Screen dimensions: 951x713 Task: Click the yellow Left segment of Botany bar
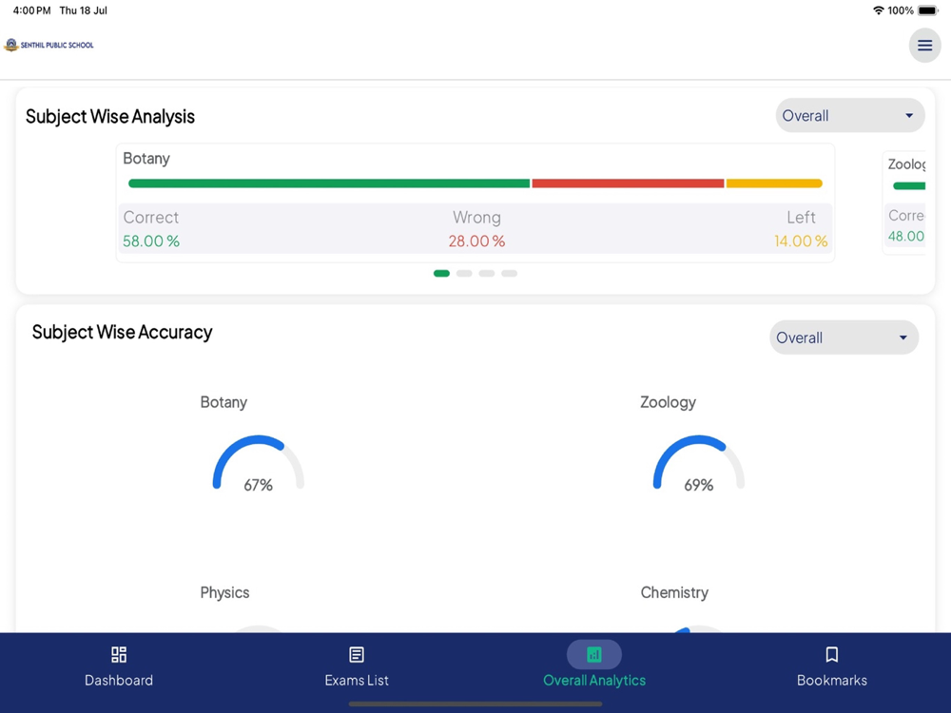coord(774,183)
